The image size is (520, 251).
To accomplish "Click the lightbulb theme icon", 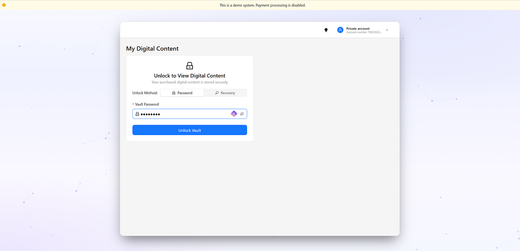I will (x=326, y=30).
